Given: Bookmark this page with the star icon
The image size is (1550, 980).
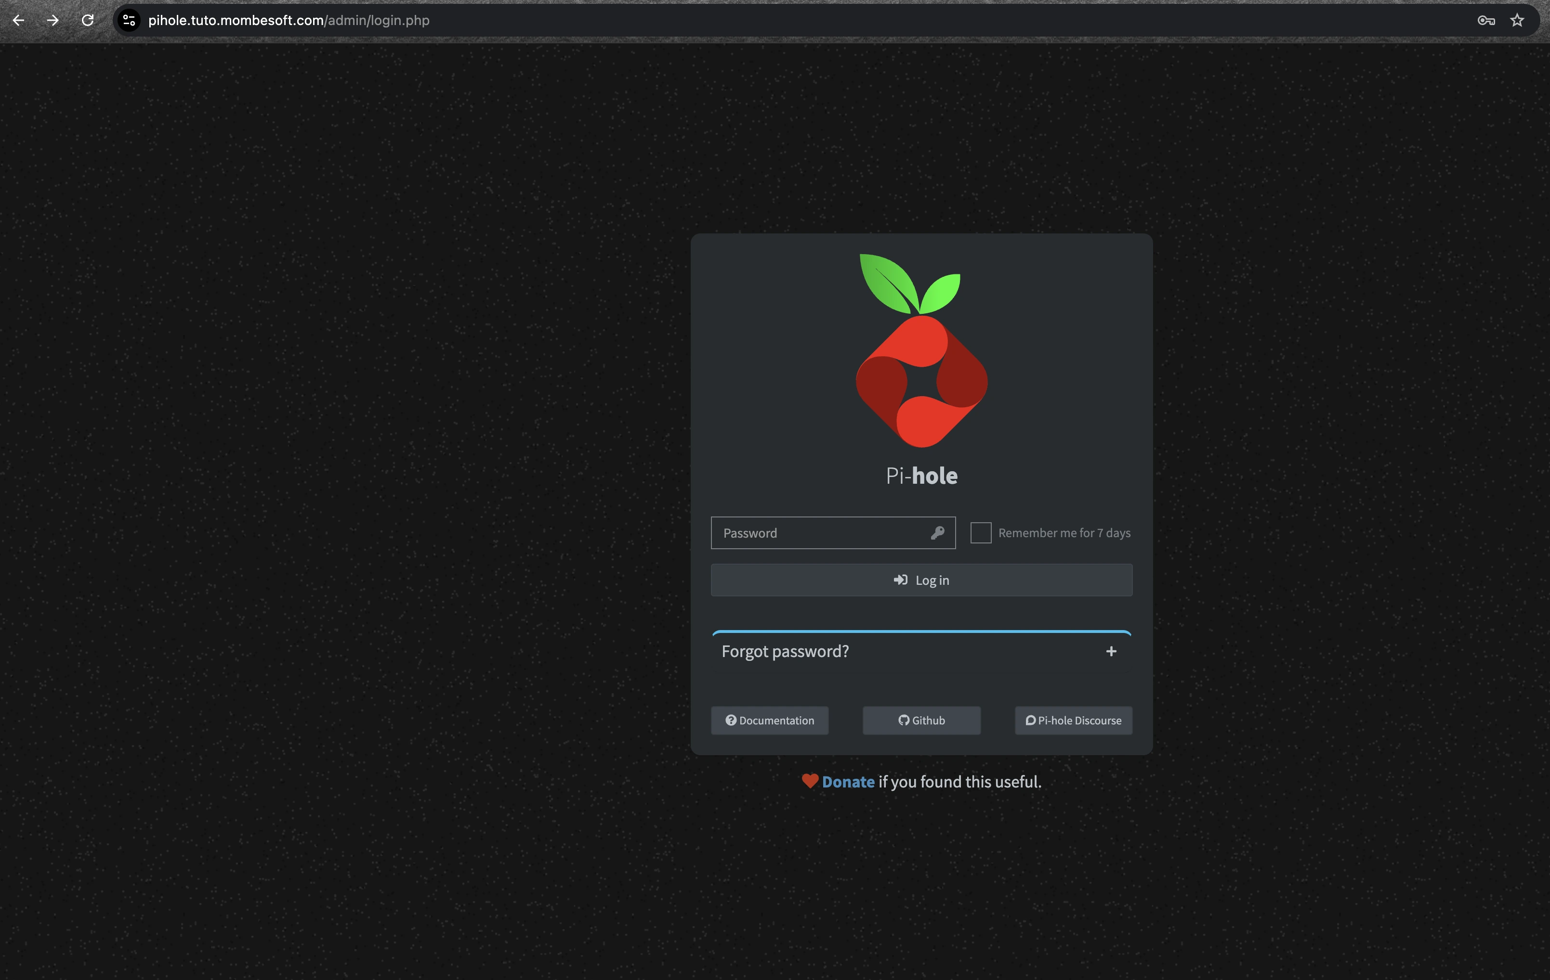Looking at the screenshot, I should click(1517, 21).
